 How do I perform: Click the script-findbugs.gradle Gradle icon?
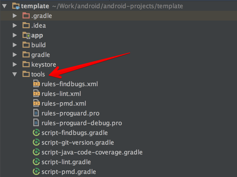[36, 133]
